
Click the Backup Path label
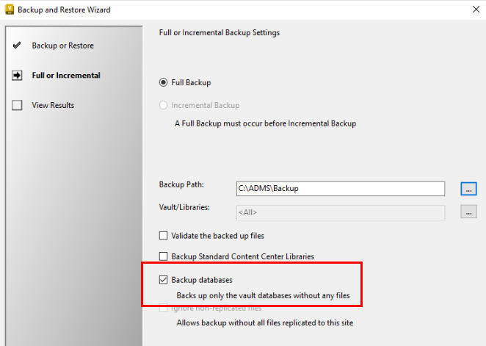pos(181,184)
